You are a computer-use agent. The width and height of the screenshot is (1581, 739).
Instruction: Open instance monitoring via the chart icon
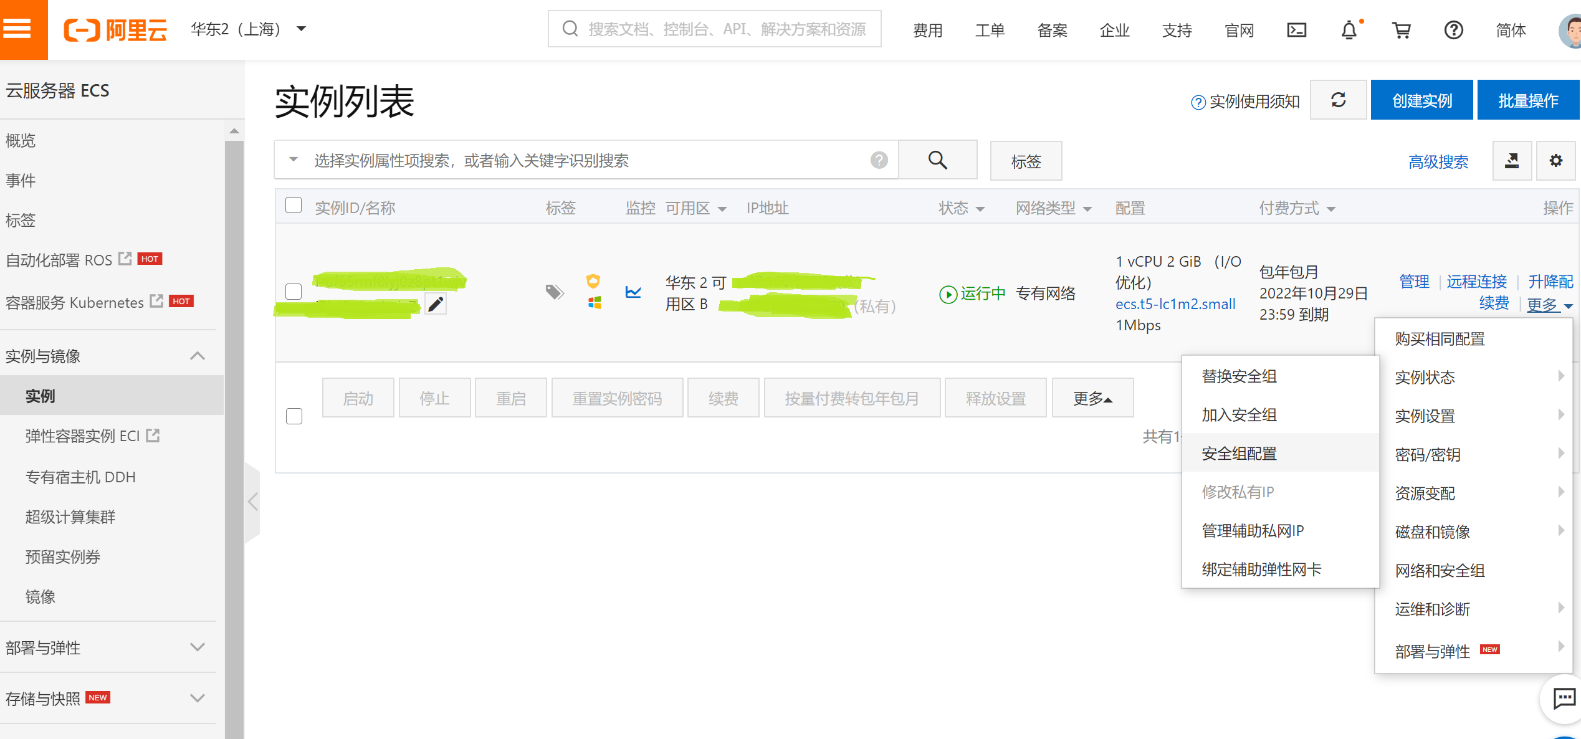[633, 293]
